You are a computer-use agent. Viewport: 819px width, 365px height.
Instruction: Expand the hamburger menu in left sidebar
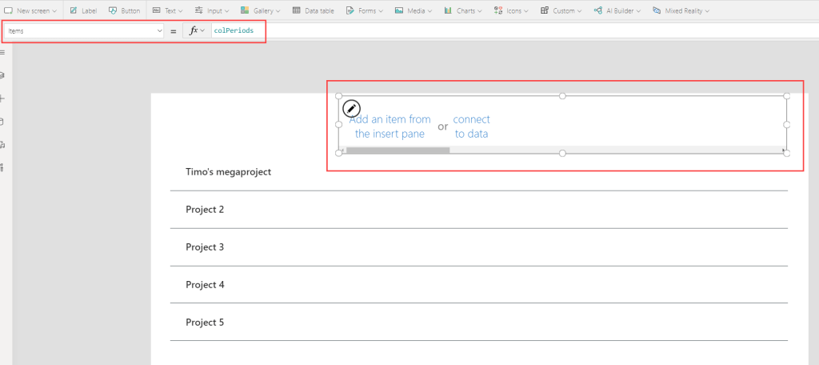click(2, 51)
